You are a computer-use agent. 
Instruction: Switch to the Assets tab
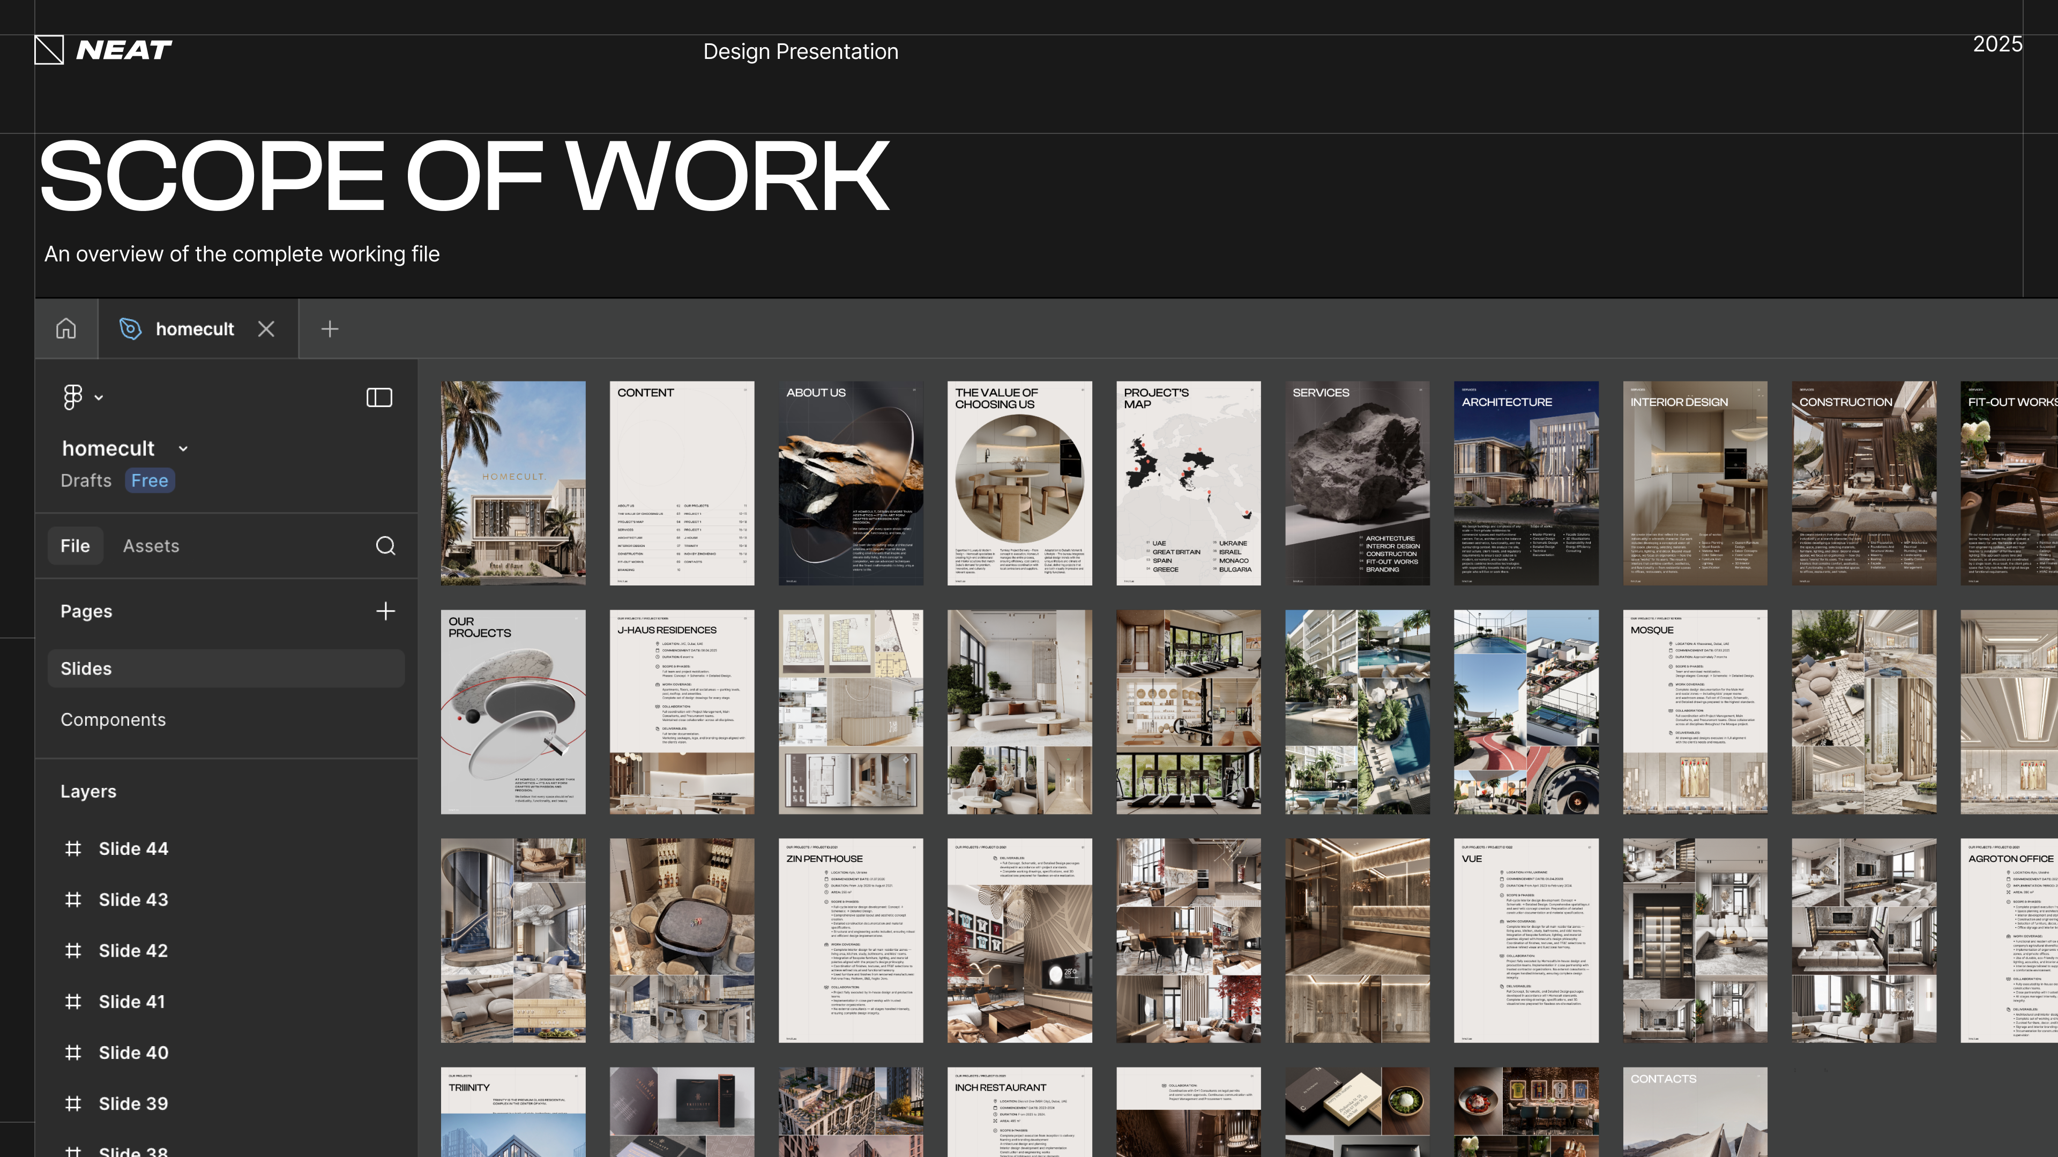[x=151, y=546]
